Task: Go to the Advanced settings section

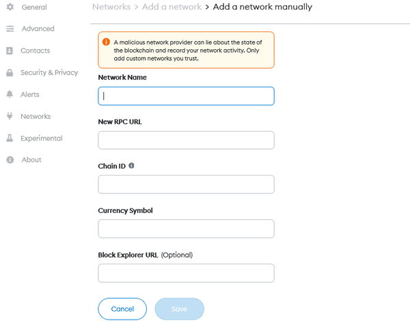Action: click(38, 29)
